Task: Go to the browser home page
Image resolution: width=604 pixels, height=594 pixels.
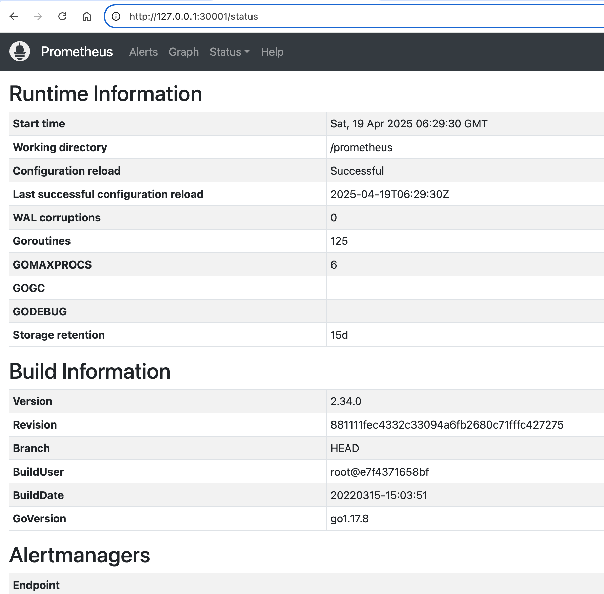Action: (87, 16)
